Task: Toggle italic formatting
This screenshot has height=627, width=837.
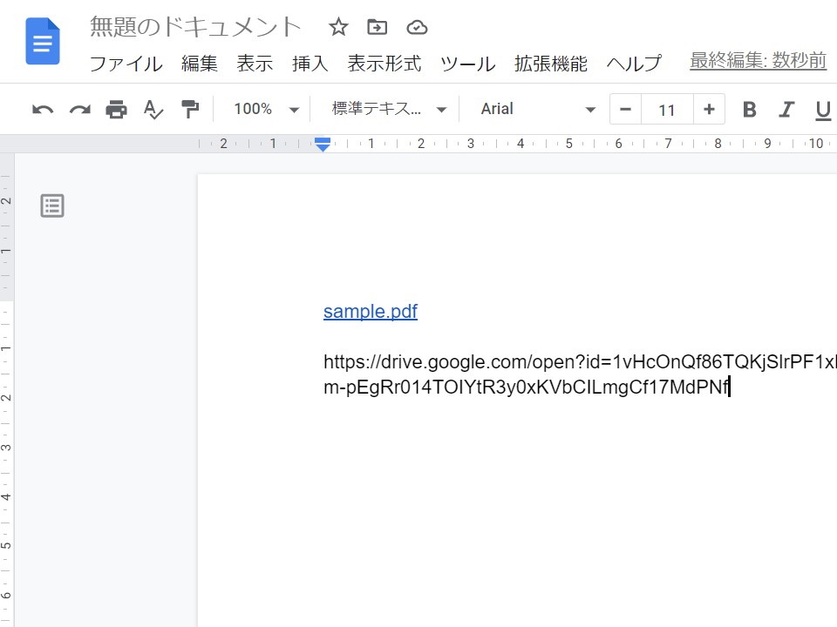Action: 786,109
